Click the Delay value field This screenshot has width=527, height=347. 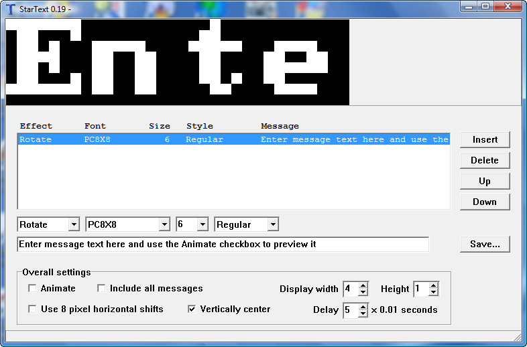351,309
